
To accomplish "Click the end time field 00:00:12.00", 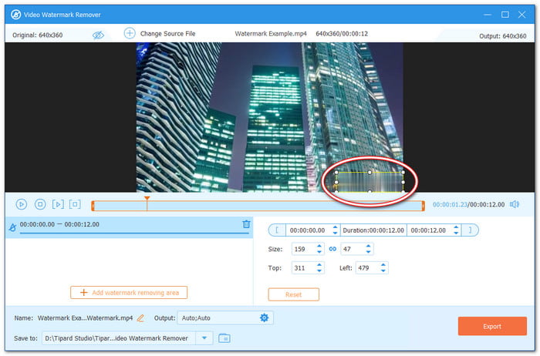I will 429,230.
